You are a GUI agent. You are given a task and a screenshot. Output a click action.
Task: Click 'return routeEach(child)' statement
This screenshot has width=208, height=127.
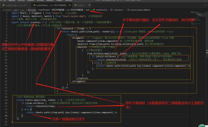(111, 60)
